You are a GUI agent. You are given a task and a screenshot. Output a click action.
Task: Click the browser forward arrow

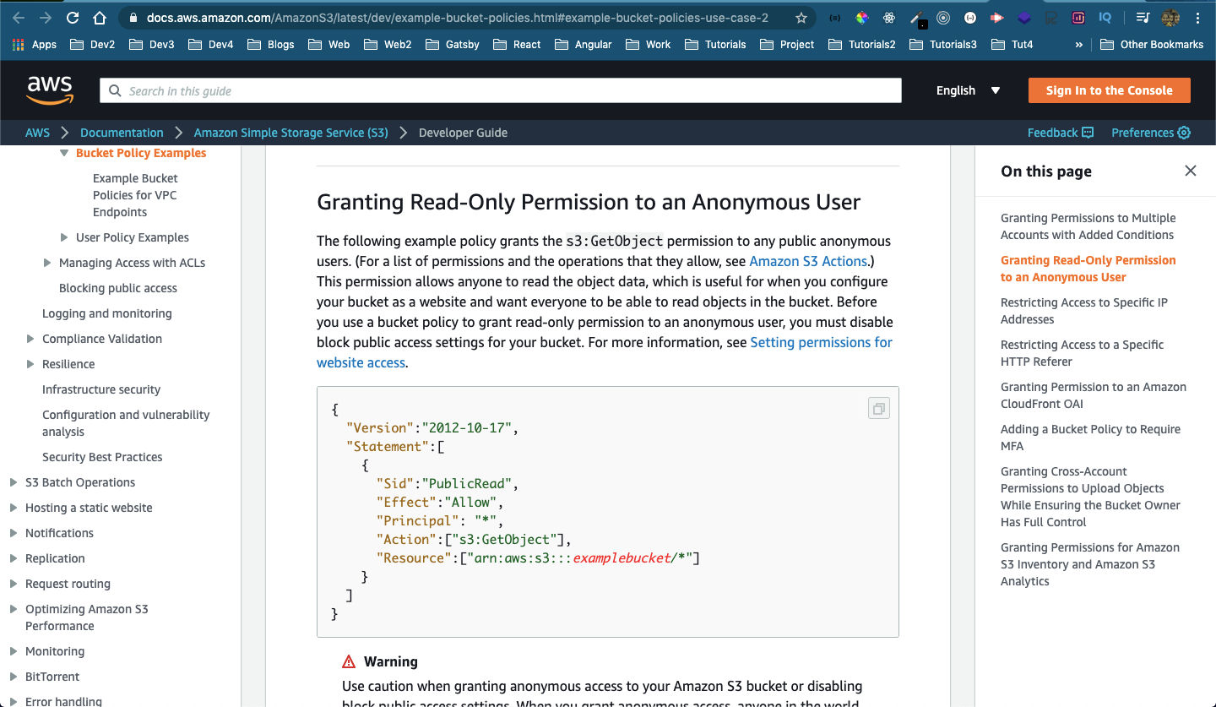click(46, 18)
